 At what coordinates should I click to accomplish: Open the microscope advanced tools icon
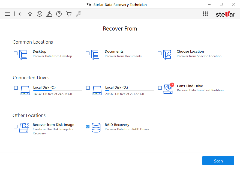point(49,14)
